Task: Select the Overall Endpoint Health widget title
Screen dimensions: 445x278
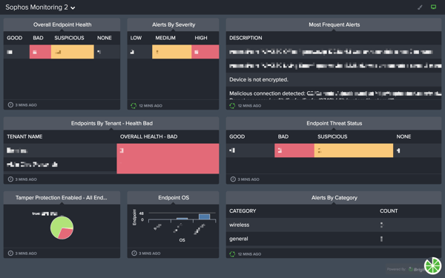Action: click(62, 24)
